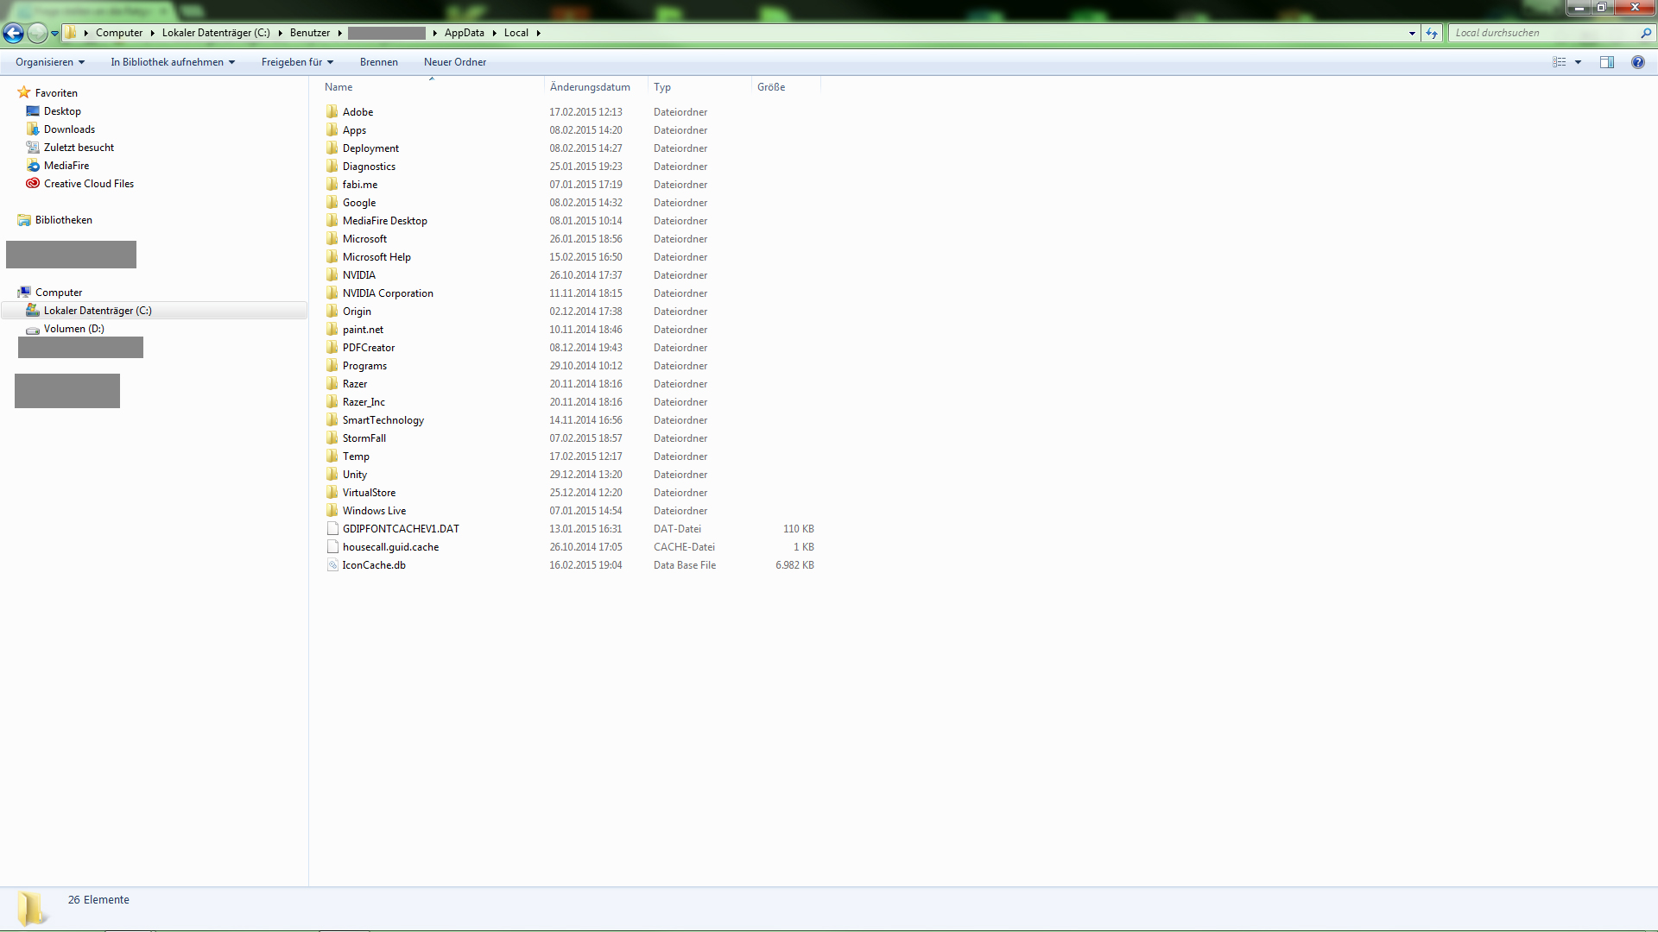
Task: Select the NVIDIA Corporation folder
Action: [x=388, y=293]
